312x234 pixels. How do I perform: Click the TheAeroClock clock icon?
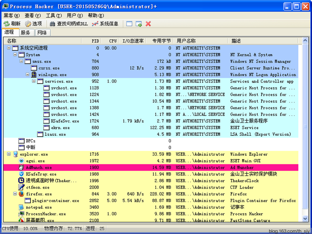click(x=21, y=181)
